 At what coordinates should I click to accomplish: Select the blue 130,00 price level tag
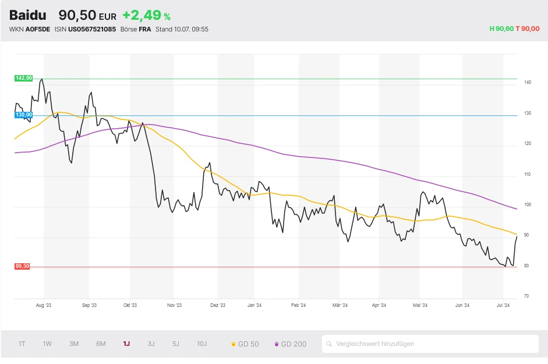pyautogui.click(x=23, y=115)
